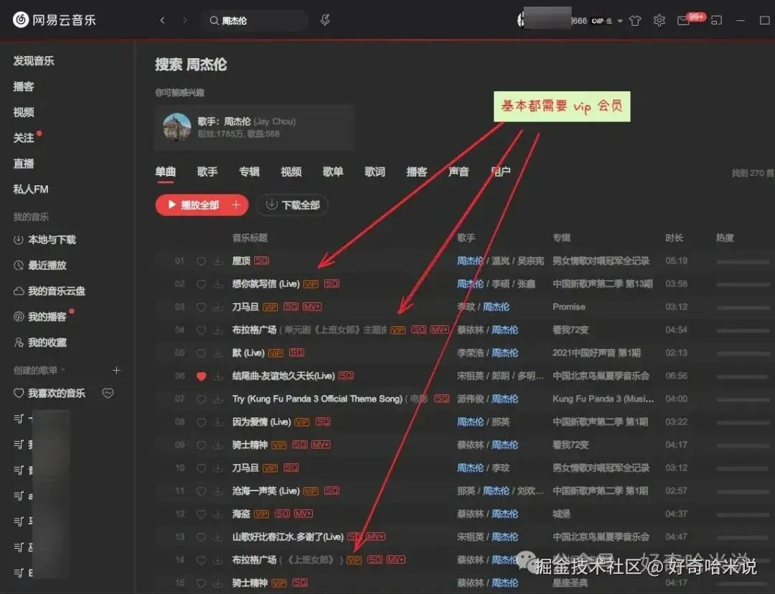This screenshot has width=775, height=594.
Task: Open album 2021中国好声音 第1期
Action: [x=596, y=353]
